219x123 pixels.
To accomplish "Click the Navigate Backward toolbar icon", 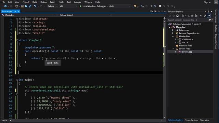I will click(x=5, y=6).
